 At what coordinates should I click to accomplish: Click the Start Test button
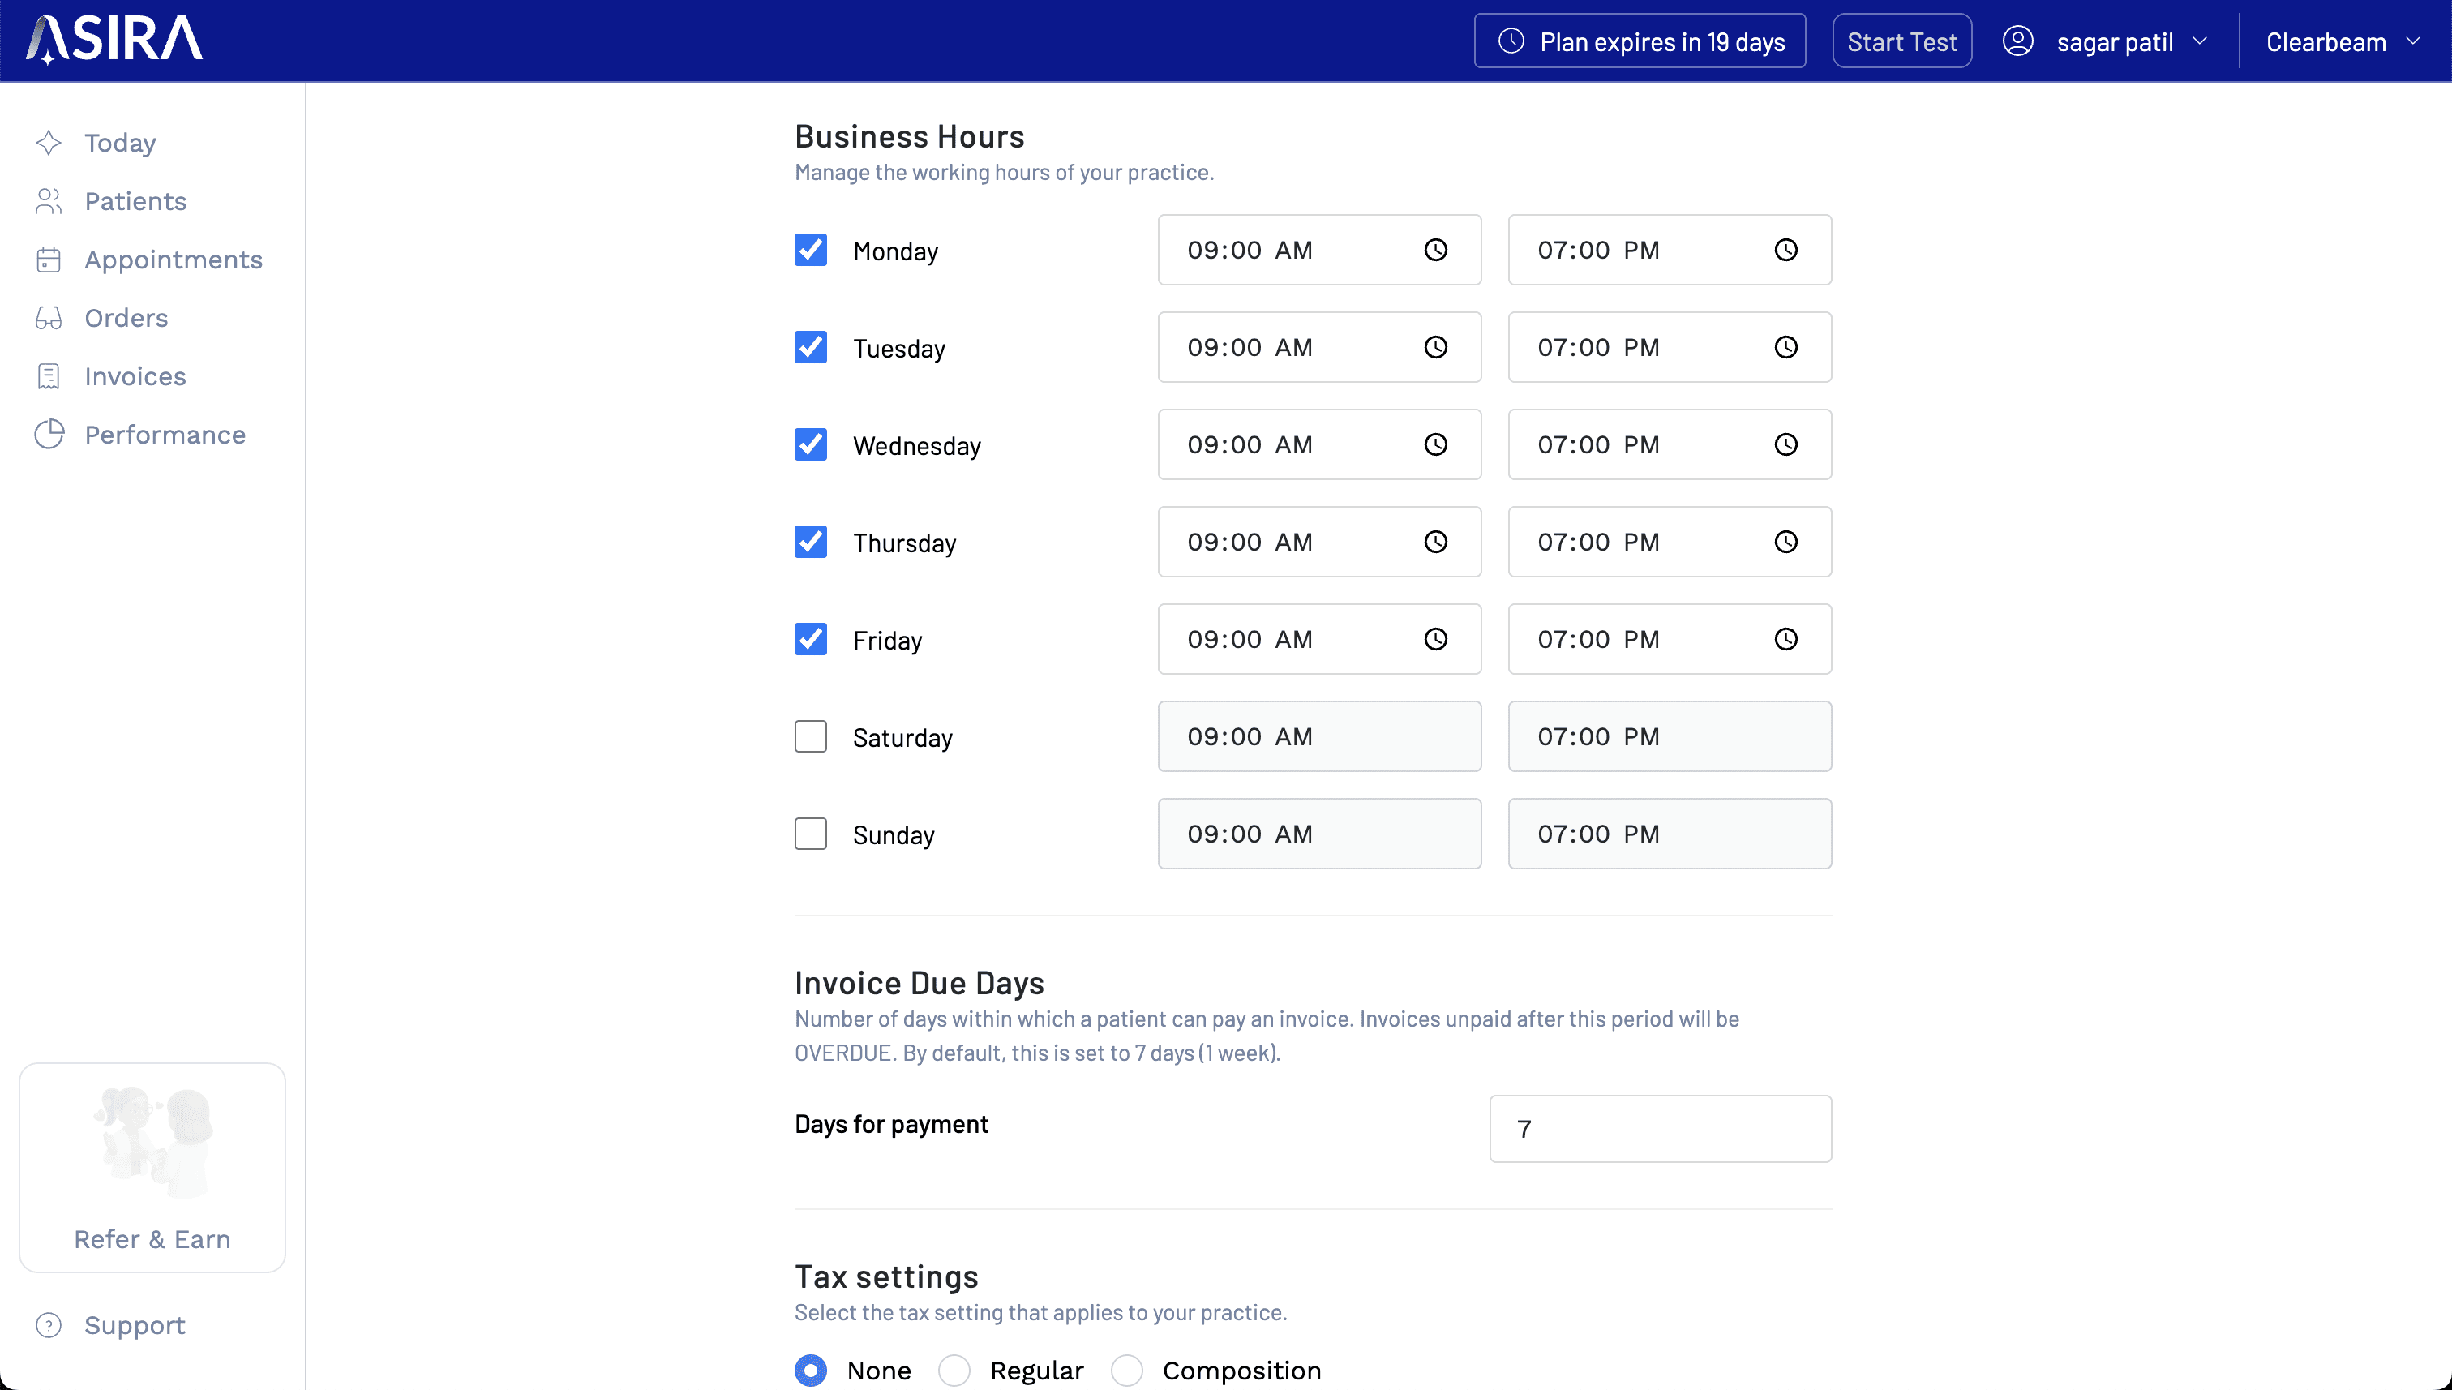pos(1901,41)
